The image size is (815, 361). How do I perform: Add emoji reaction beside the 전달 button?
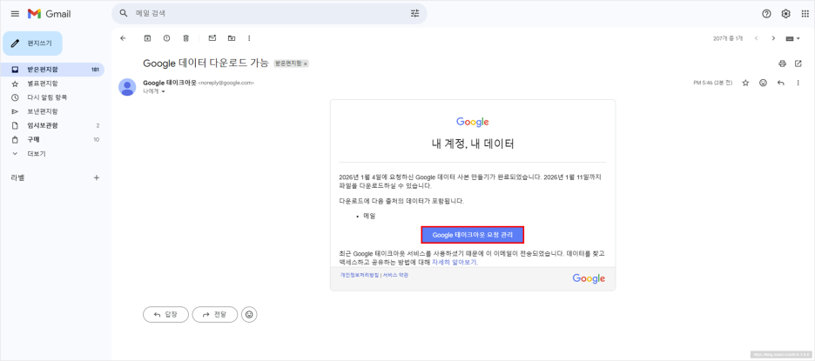(x=250, y=314)
